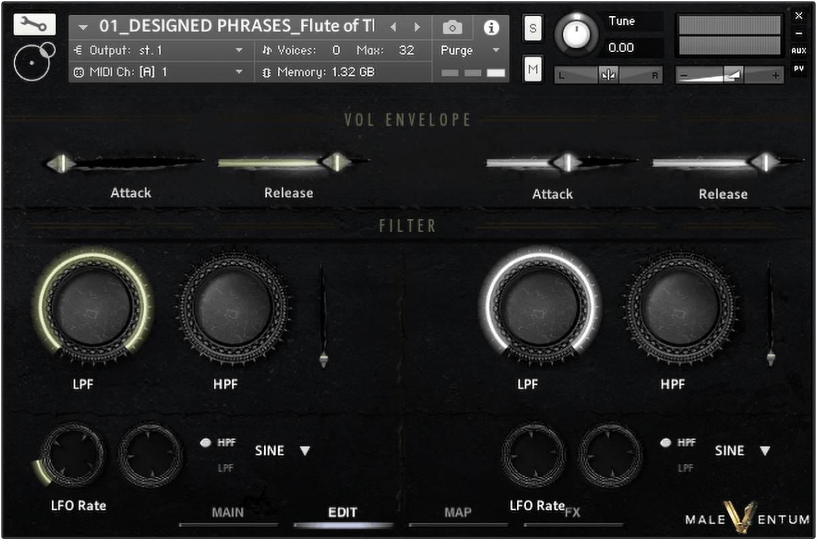Click the left Release slider handle
The width and height of the screenshot is (817, 541).
(x=336, y=162)
